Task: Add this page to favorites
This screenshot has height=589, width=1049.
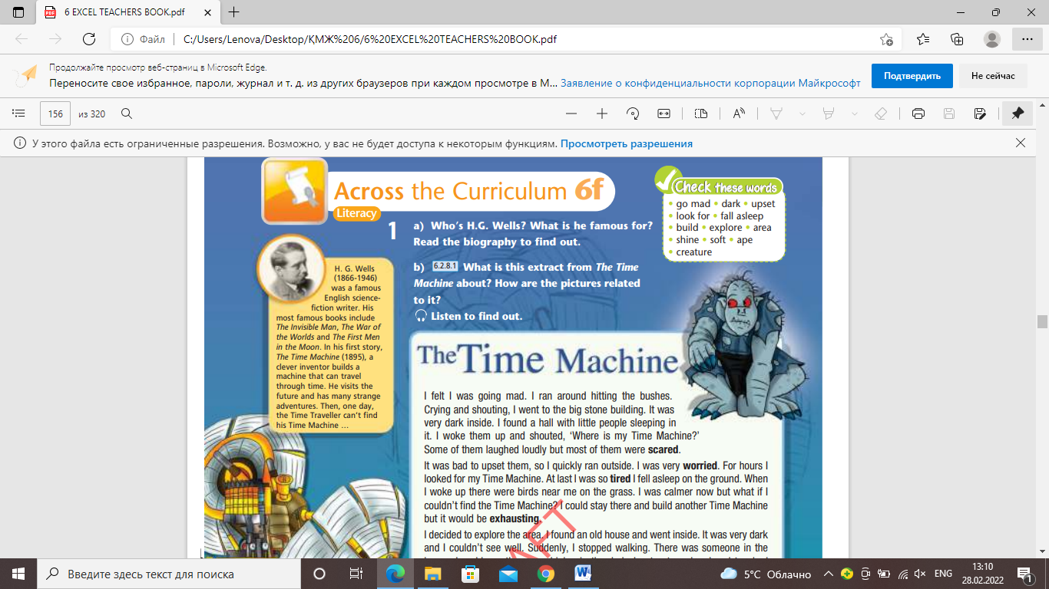Action: coord(886,39)
